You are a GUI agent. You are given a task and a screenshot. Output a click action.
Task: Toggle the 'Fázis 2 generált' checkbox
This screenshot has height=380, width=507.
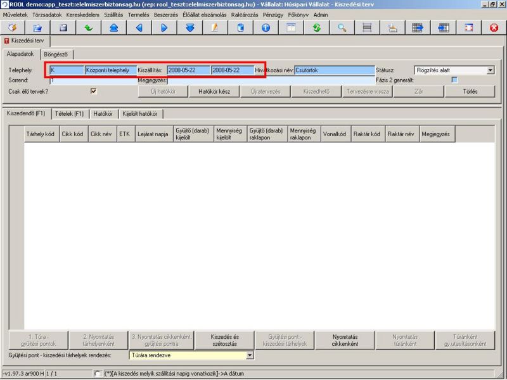coord(454,80)
